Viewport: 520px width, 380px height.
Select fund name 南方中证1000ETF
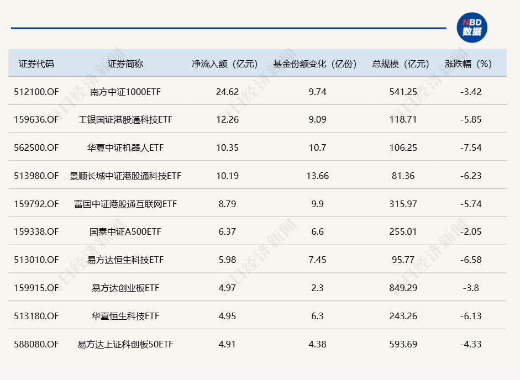point(125,92)
